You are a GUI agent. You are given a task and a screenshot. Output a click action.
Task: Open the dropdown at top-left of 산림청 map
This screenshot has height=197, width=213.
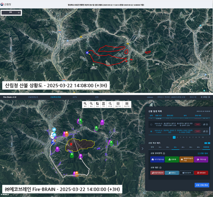tap(11, 13)
